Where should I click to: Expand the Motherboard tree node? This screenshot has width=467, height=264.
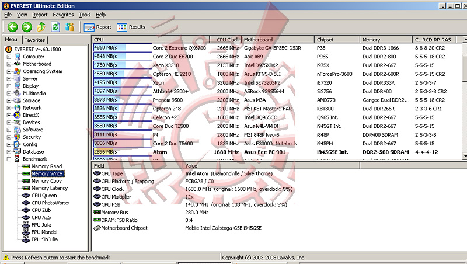coord(9,64)
